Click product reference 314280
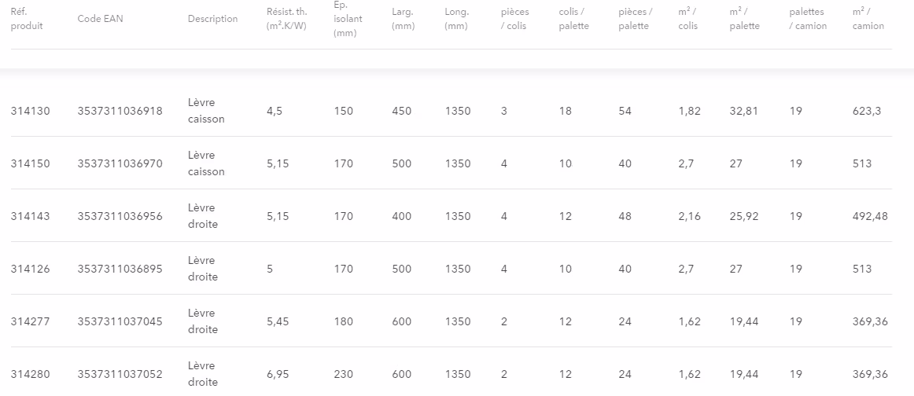914x396 pixels. tap(31, 374)
